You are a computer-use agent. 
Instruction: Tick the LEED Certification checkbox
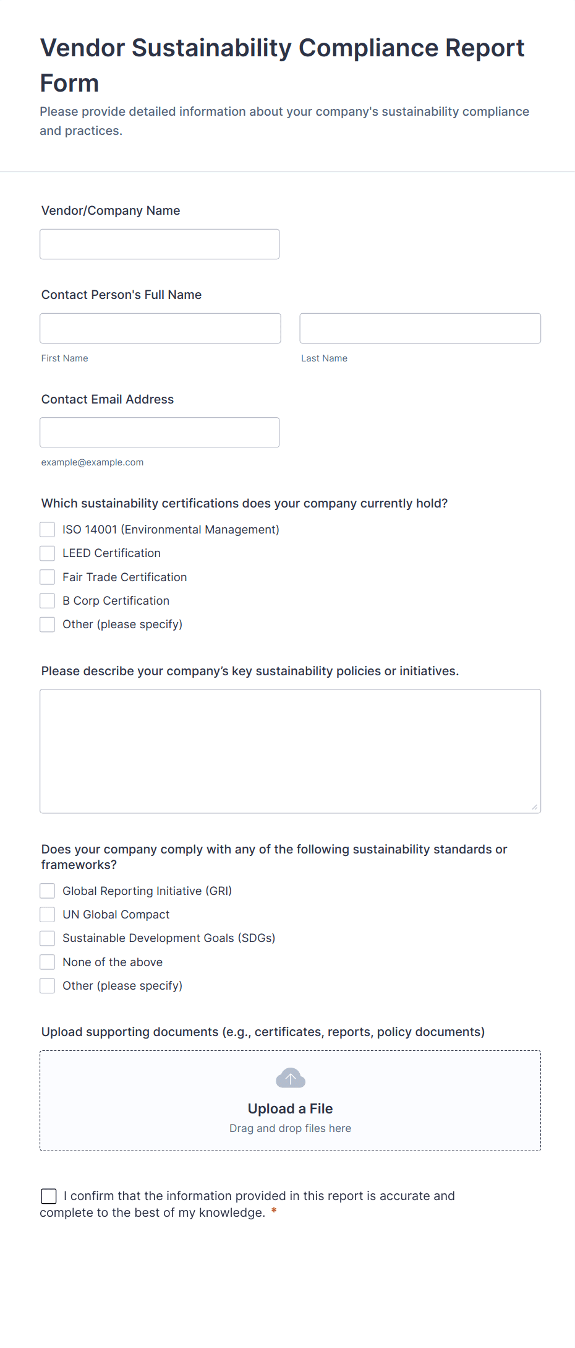[48, 553]
